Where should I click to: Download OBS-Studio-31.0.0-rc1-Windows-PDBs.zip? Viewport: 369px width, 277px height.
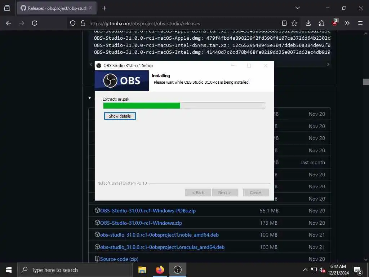click(148, 211)
